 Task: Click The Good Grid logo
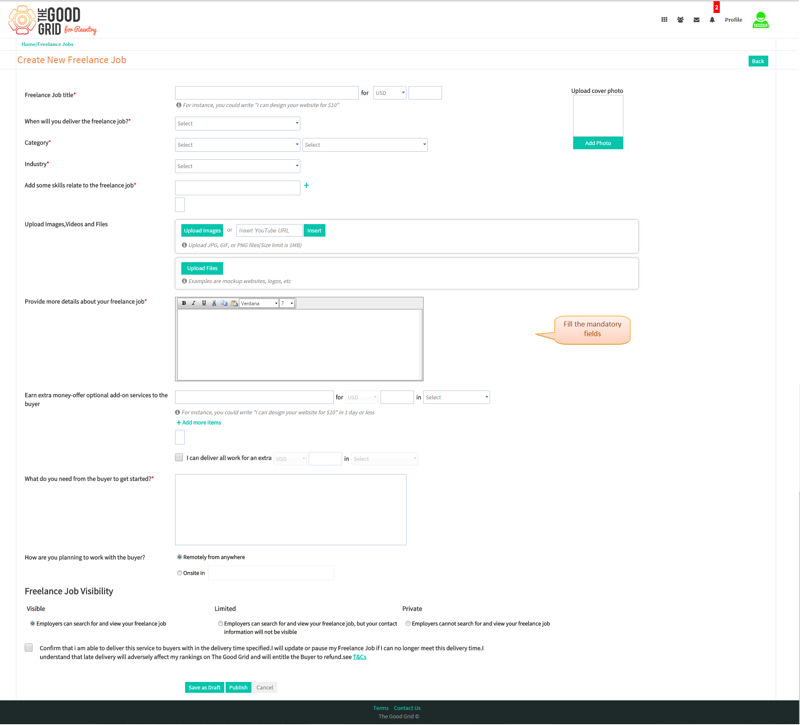[x=53, y=20]
